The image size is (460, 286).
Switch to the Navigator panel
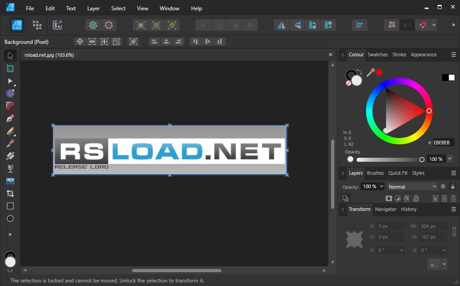click(386, 209)
